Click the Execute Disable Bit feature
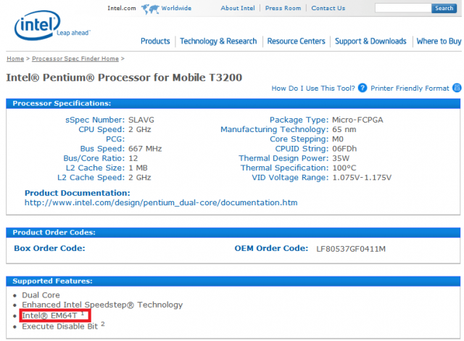The image size is (464, 341). [63, 326]
